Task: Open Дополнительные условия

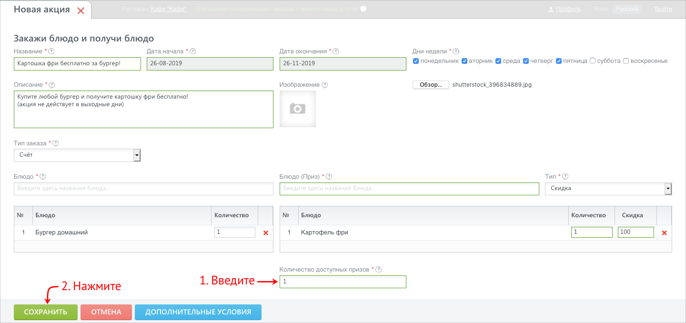Action: 198,312
